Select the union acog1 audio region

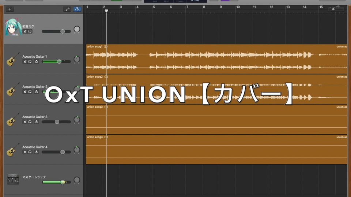pos(216,59)
